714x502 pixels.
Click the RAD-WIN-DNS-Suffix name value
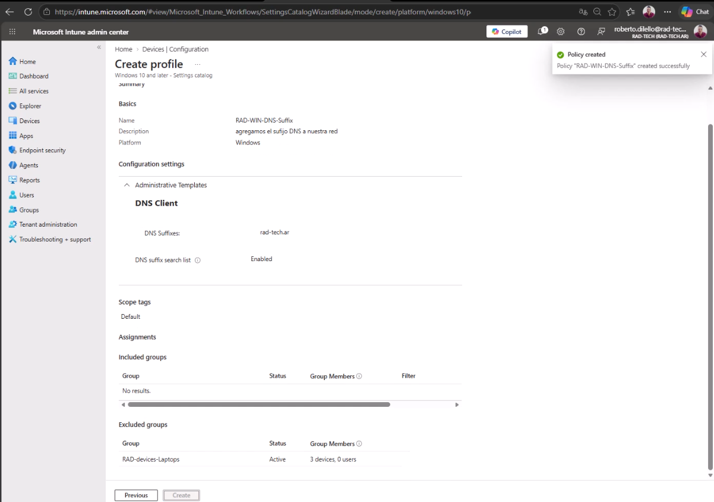click(264, 120)
